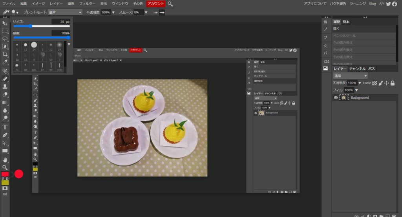
Task: Pick the Eyedropper tool
Action: point(5,63)
